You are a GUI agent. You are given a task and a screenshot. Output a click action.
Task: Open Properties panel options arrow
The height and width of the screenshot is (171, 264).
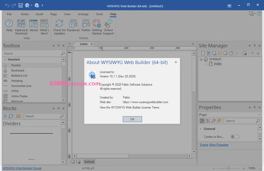pos(250,107)
